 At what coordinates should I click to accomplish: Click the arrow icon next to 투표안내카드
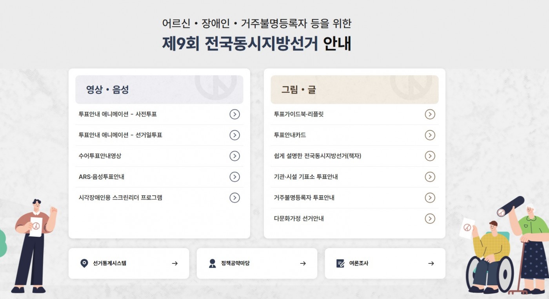(430, 135)
